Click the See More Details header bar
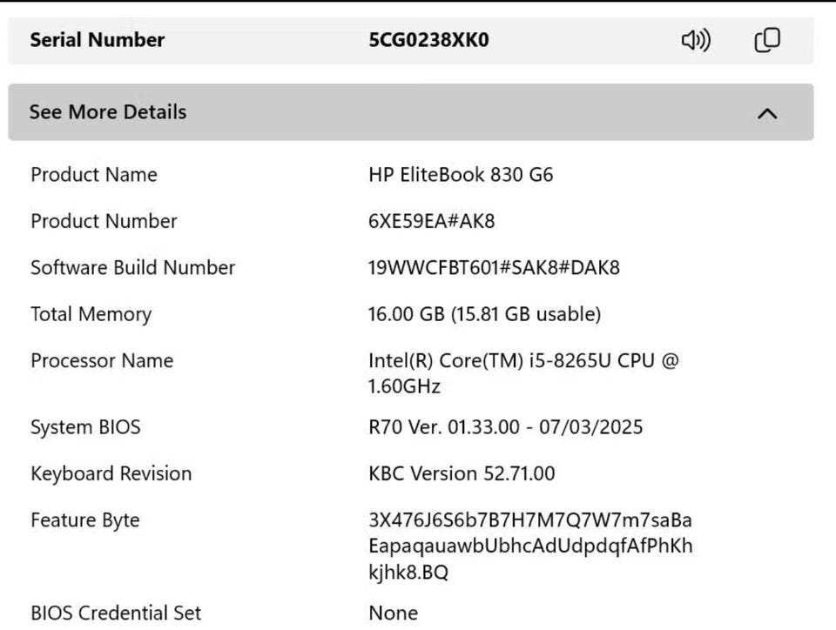 [410, 112]
